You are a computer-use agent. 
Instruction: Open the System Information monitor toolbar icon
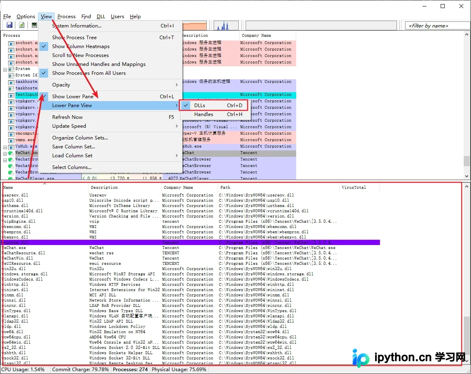[34, 25]
